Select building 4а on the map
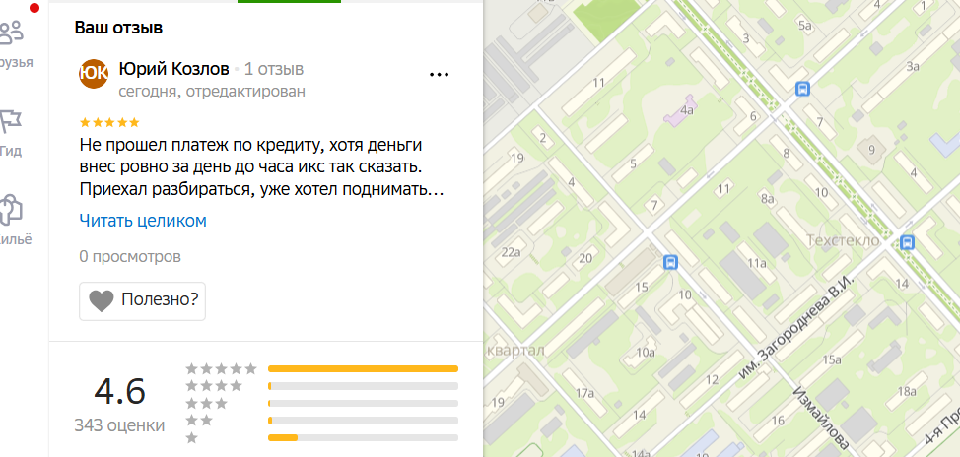The height and width of the screenshot is (457, 960). pos(687,110)
